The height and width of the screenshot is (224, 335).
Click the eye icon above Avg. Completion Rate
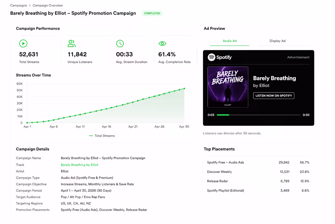pos(162,44)
